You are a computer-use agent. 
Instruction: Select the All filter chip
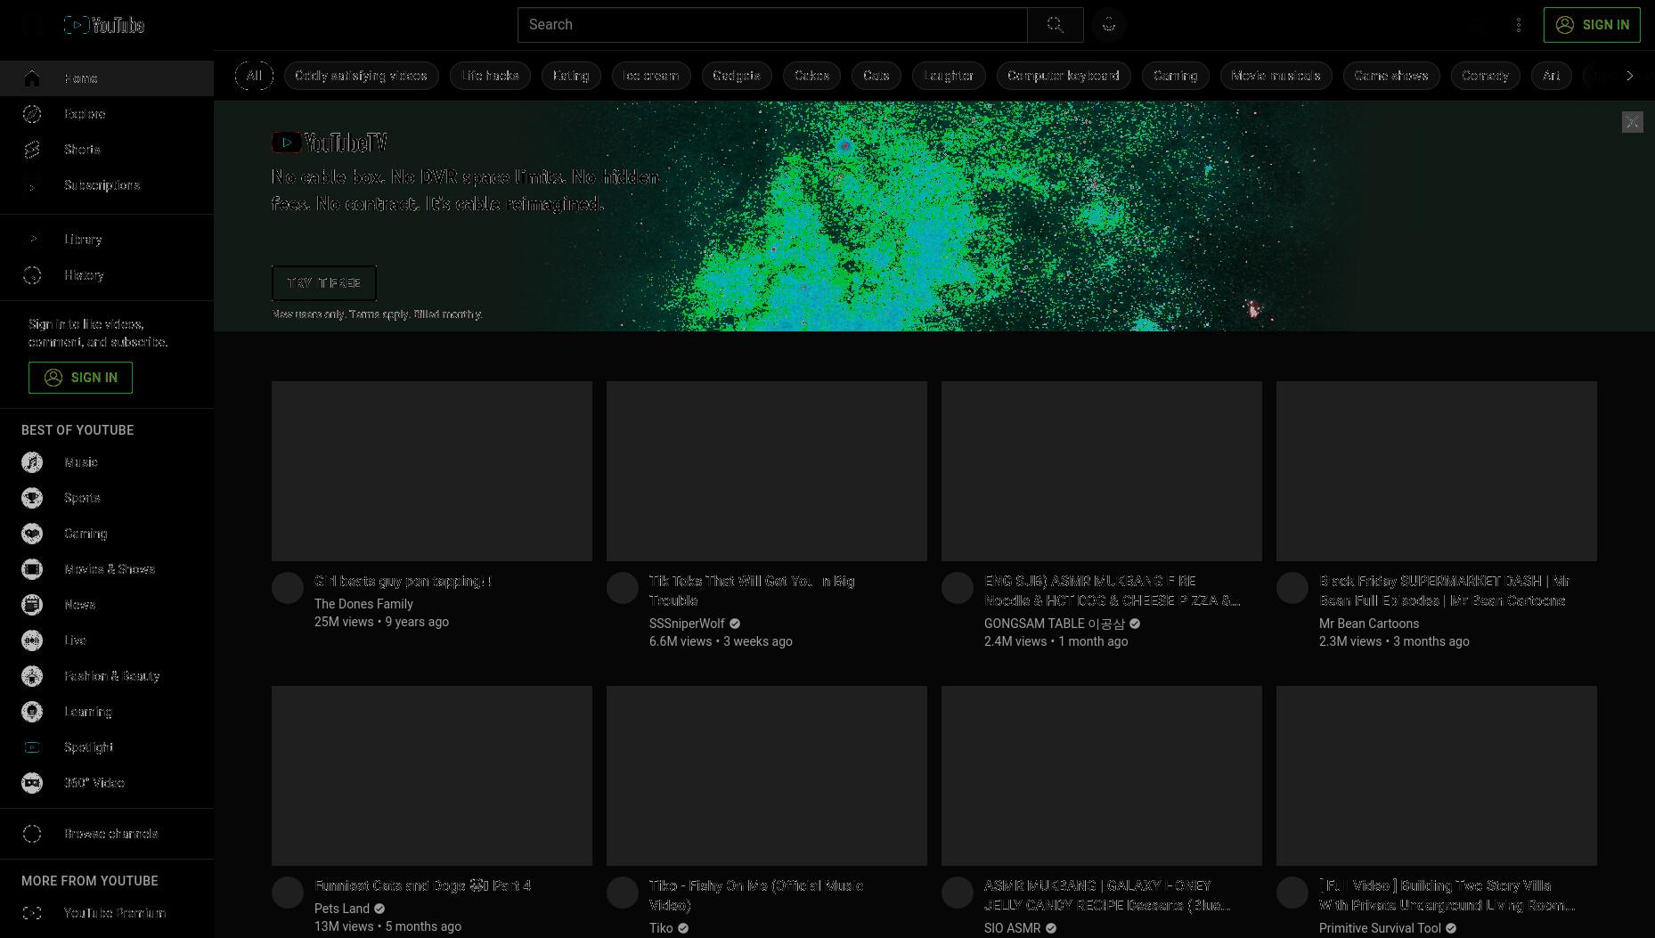(x=254, y=76)
